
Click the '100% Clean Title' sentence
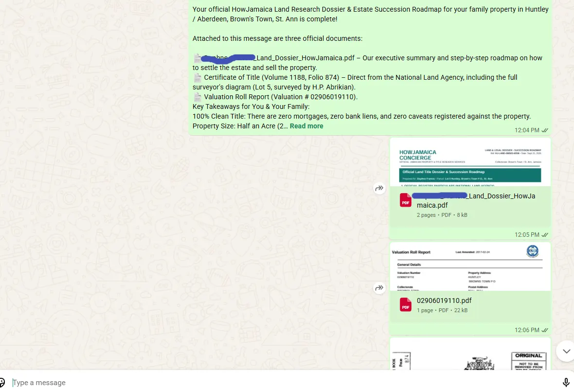[362, 116]
